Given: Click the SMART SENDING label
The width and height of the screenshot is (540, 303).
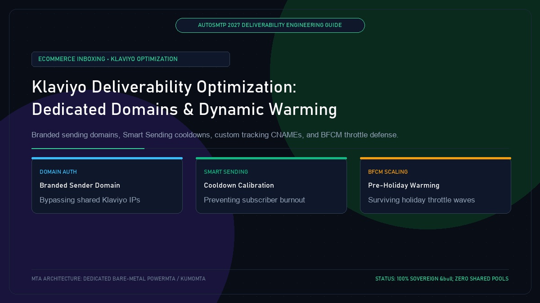Looking at the screenshot, I should click(226, 172).
